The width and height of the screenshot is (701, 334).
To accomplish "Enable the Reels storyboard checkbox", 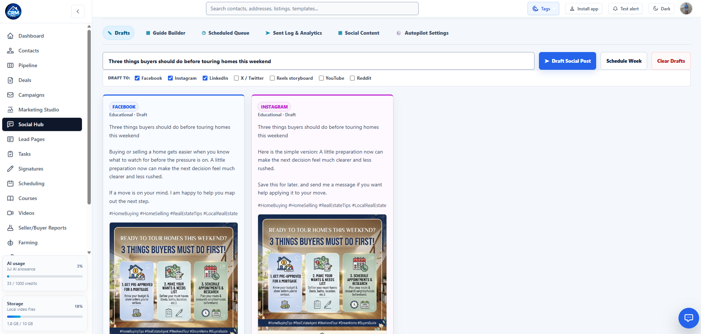I will coord(272,78).
